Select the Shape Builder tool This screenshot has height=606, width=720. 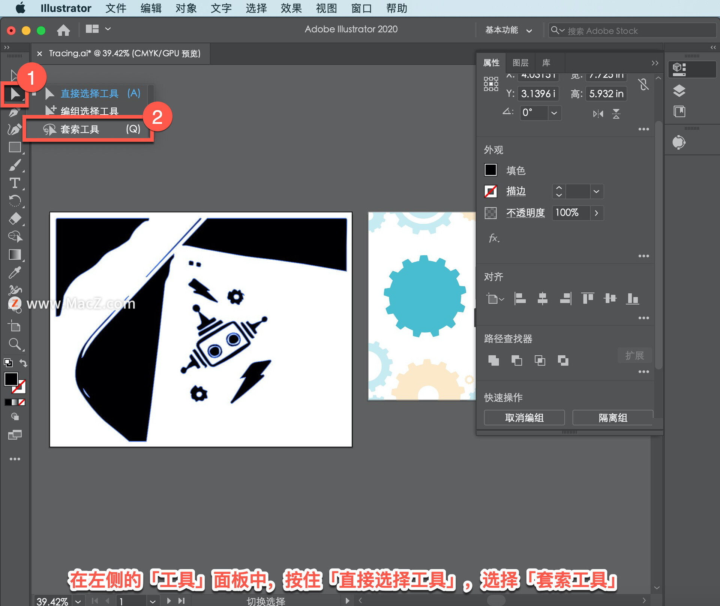tap(15, 236)
